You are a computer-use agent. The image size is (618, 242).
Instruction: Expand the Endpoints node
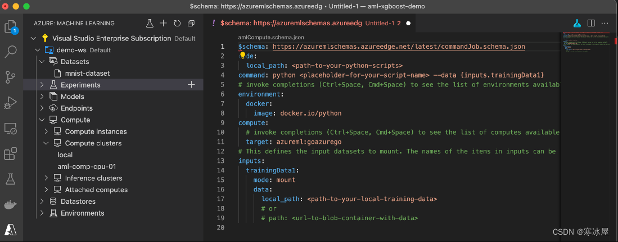(42, 108)
